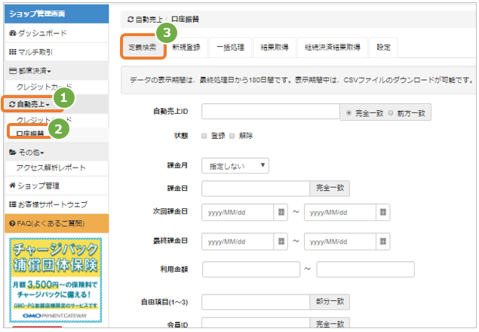Focus the 自由項目(1～3) input field

256,302
